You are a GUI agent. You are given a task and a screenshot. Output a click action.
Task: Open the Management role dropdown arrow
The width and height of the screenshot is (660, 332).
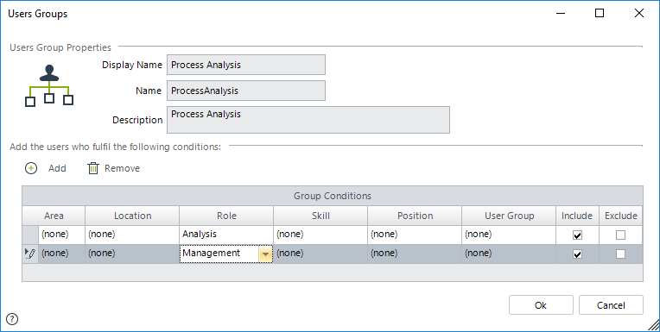[265, 254]
